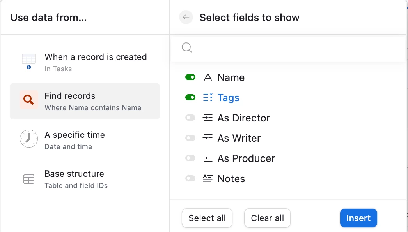Type in the fields search box
Viewport: 408px width, 232px height.
[296, 48]
